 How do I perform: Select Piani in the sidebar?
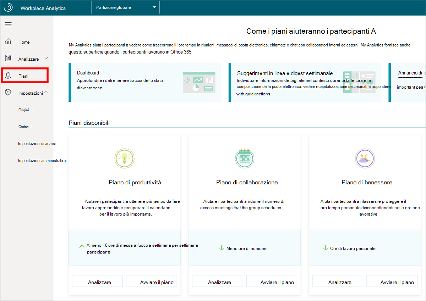[x=24, y=76]
